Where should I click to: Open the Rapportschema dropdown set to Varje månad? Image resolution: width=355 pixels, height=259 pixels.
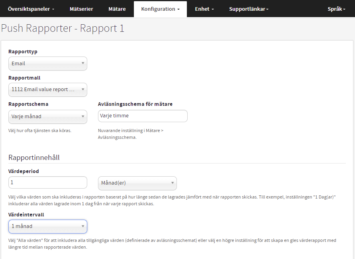(x=47, y=117)
